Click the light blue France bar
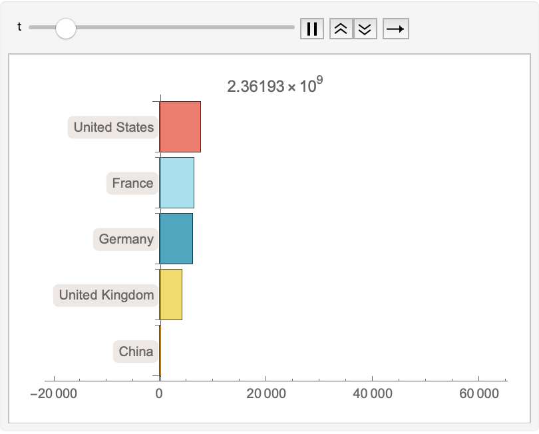Screen dimensions: 539x434 click(x=176, y=182)
